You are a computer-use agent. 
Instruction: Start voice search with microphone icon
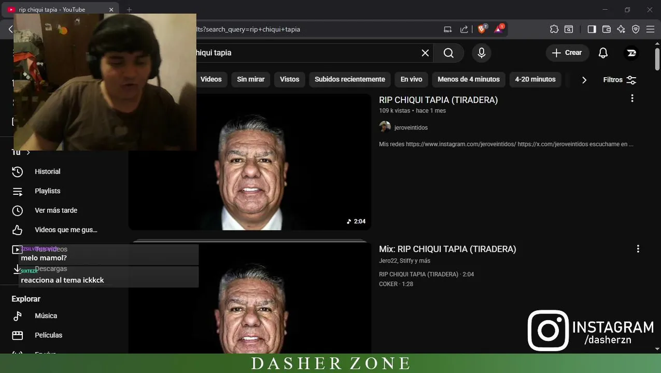482,53
